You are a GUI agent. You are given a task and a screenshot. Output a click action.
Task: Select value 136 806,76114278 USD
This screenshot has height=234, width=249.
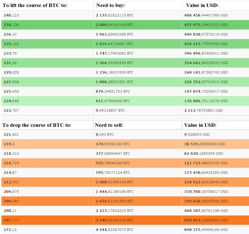[x=206, y=101]
